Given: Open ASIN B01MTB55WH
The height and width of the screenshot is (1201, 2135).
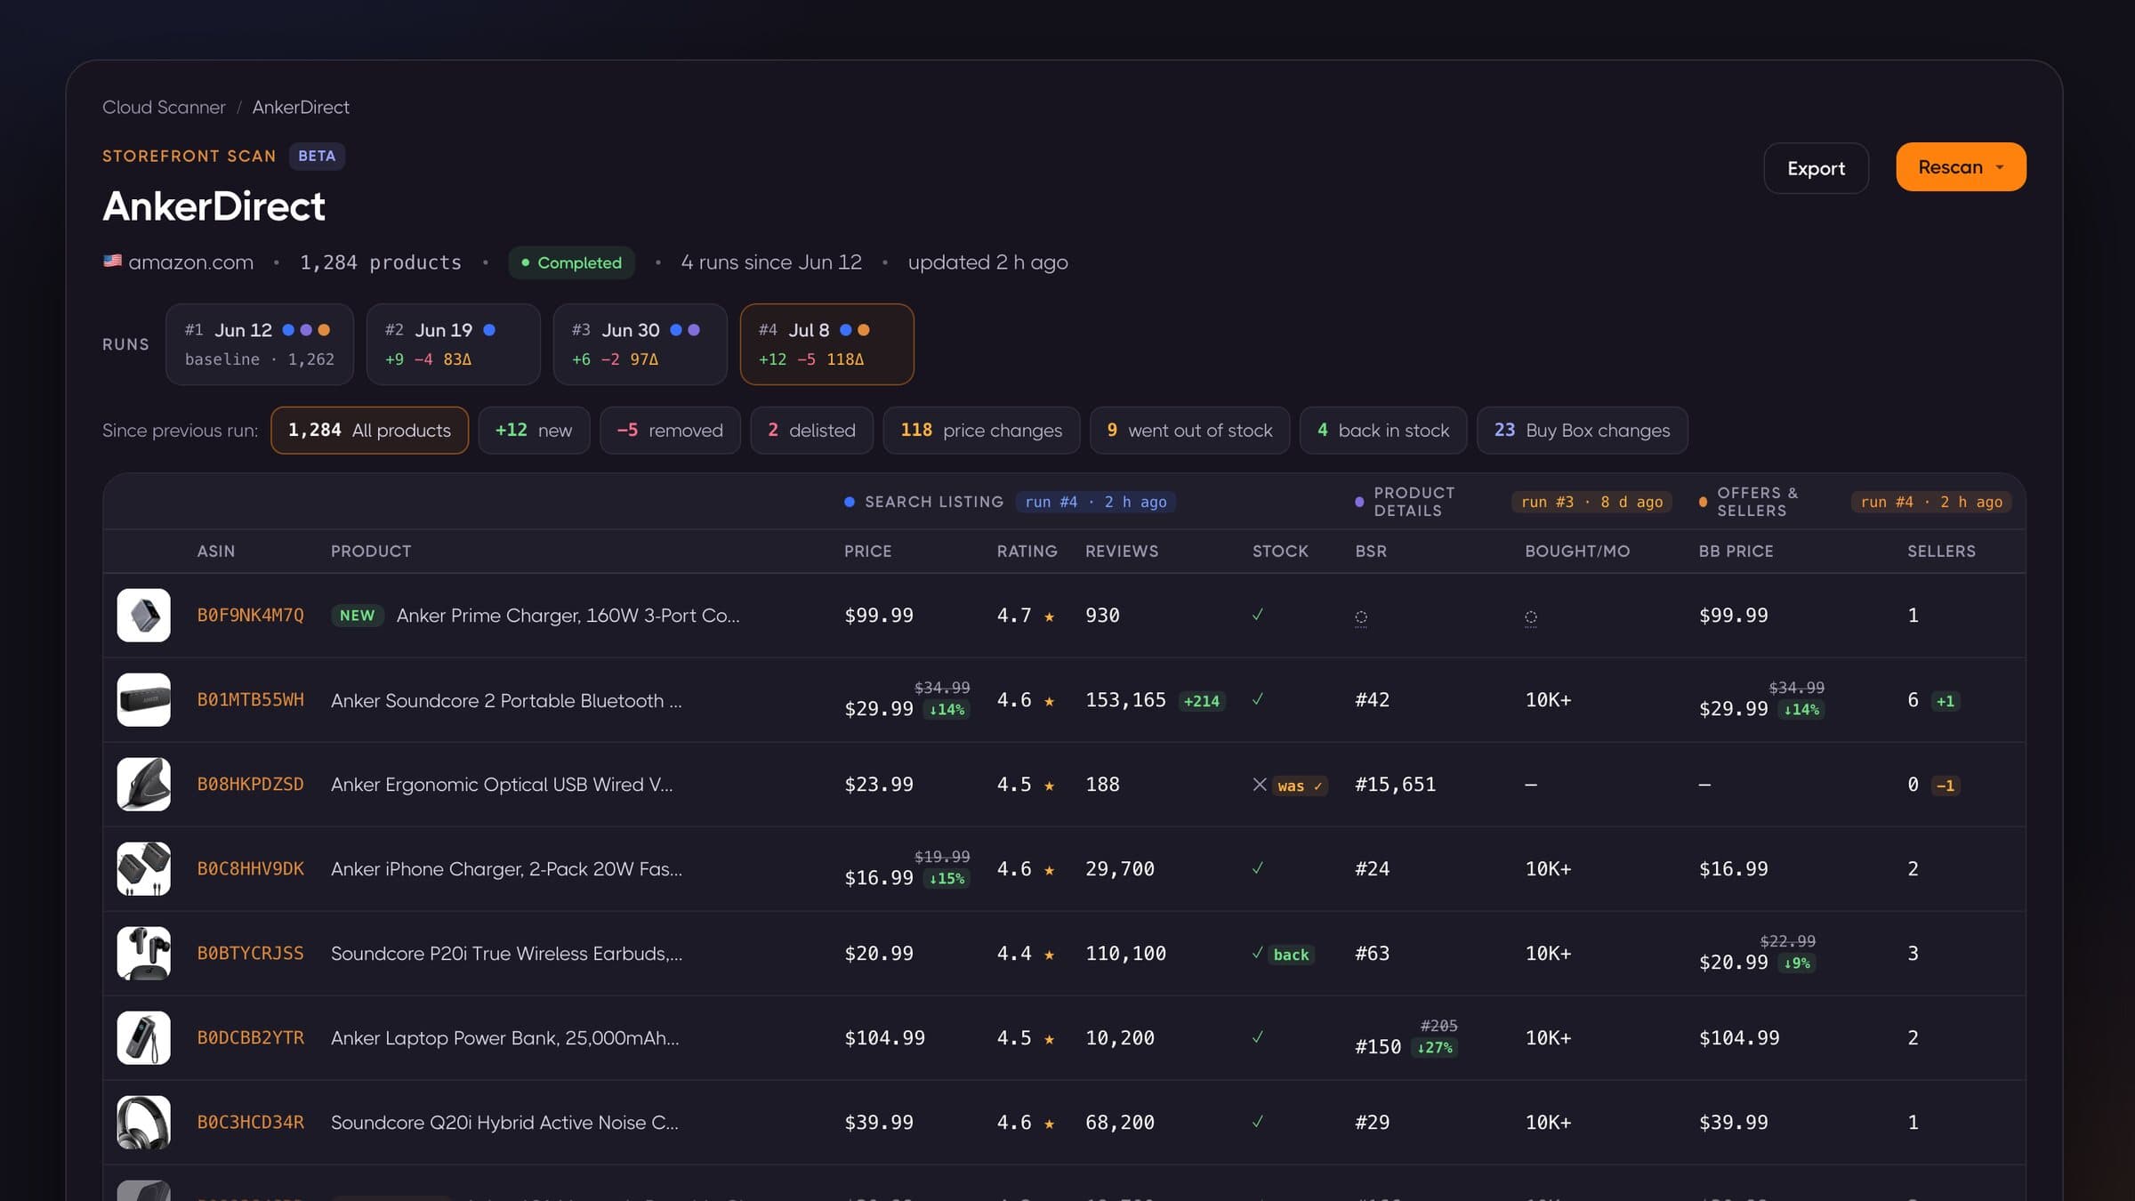Looking at the screenshot, I should pos(250,700).
